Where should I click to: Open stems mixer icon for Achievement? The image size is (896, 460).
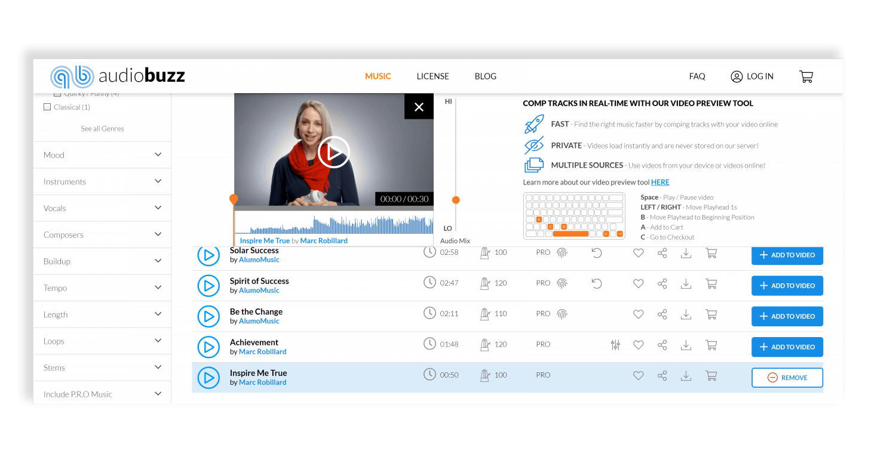[615, 345]
